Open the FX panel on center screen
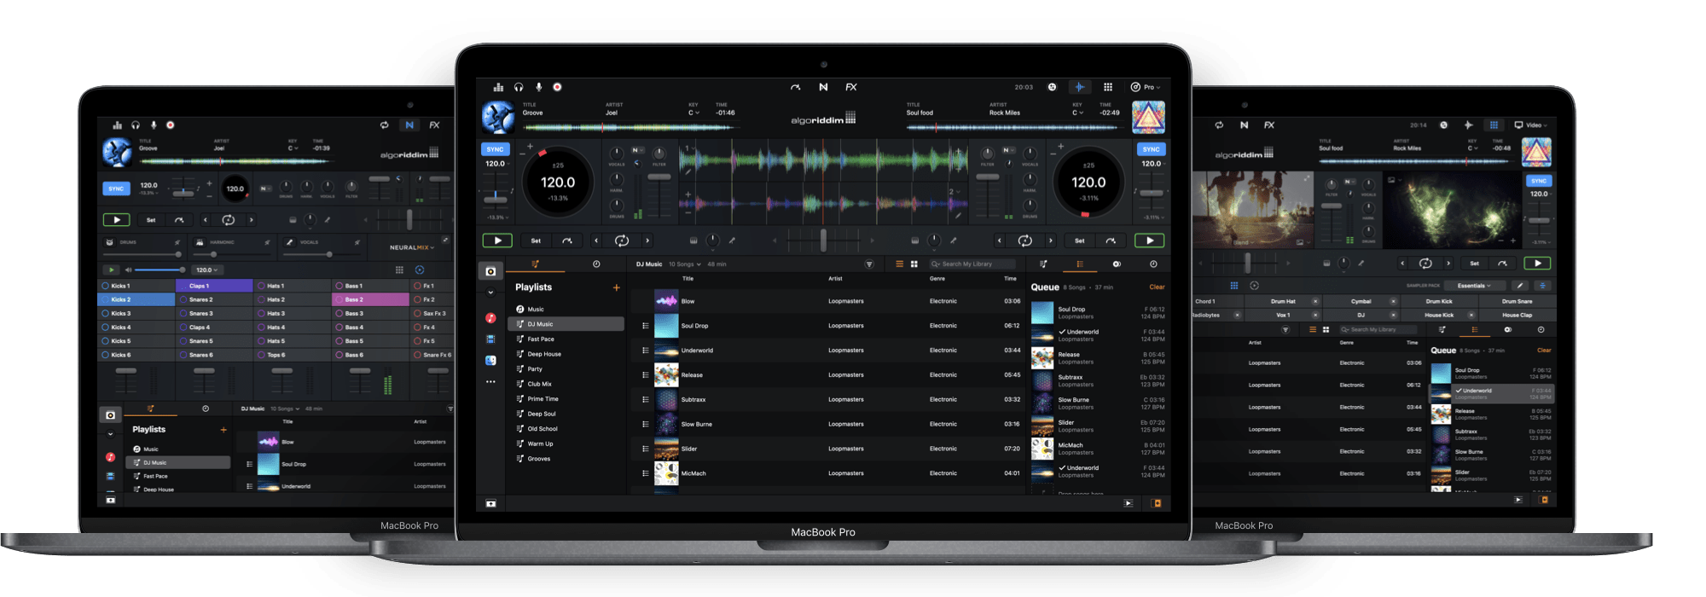1706x597 pixels. click(x=851, y=87)
